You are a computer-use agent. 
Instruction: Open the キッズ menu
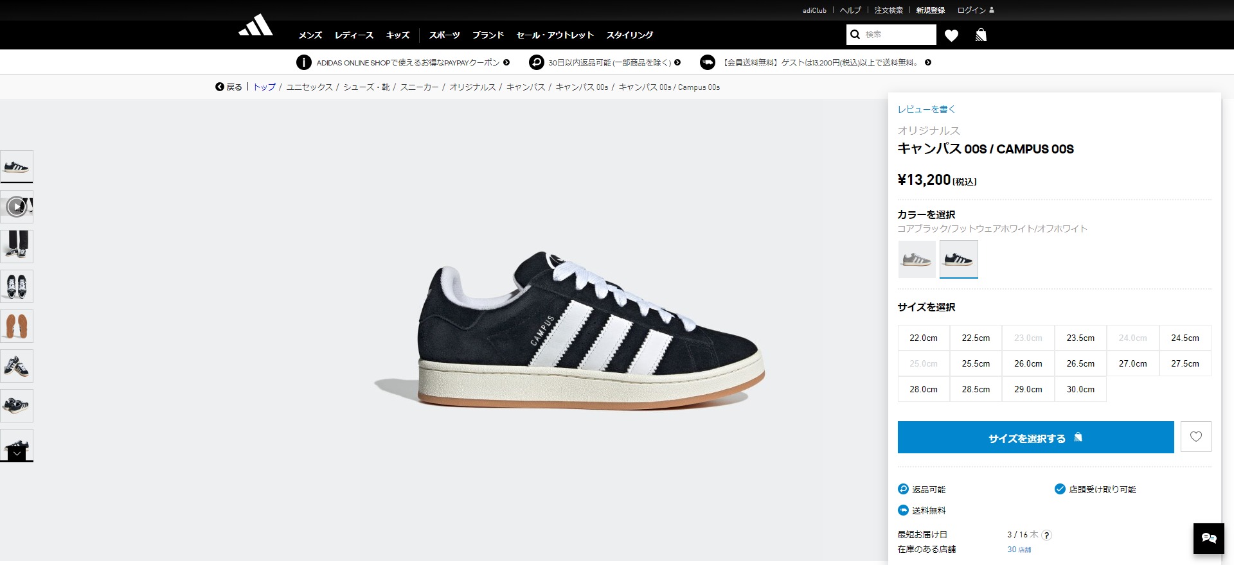[398, 35]
